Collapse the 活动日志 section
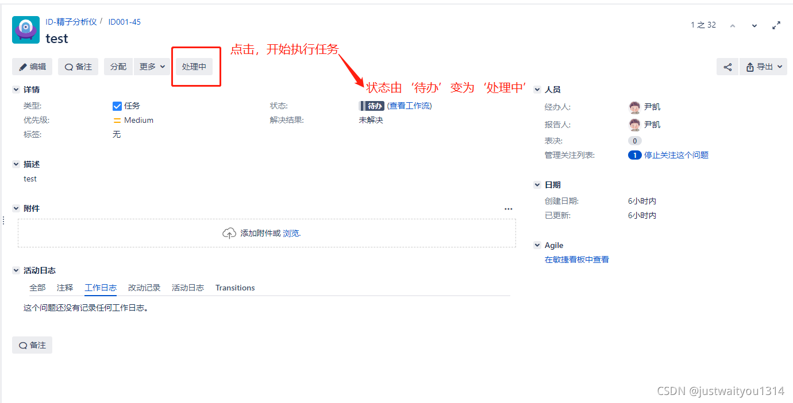This screenshot has width=793, height=403. point(16,270)
